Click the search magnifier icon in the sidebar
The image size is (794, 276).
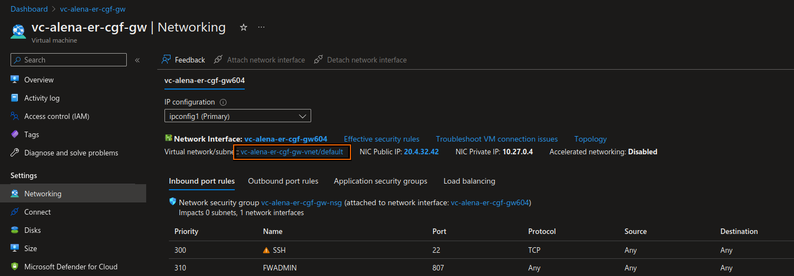18,60
